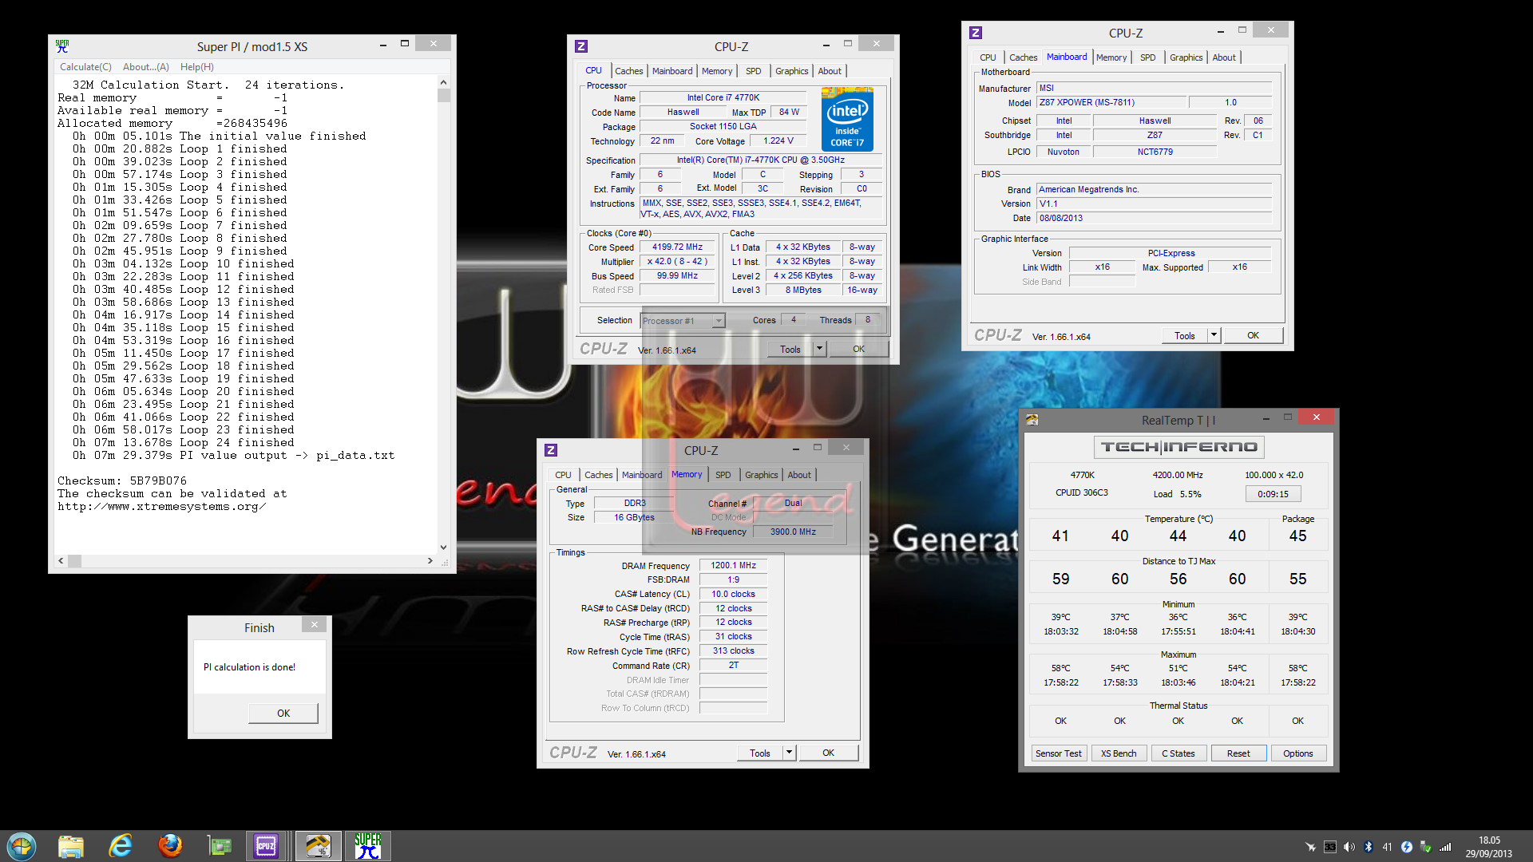
Task: Click OK in the Finish dialog
Action: tap(283, 713)
